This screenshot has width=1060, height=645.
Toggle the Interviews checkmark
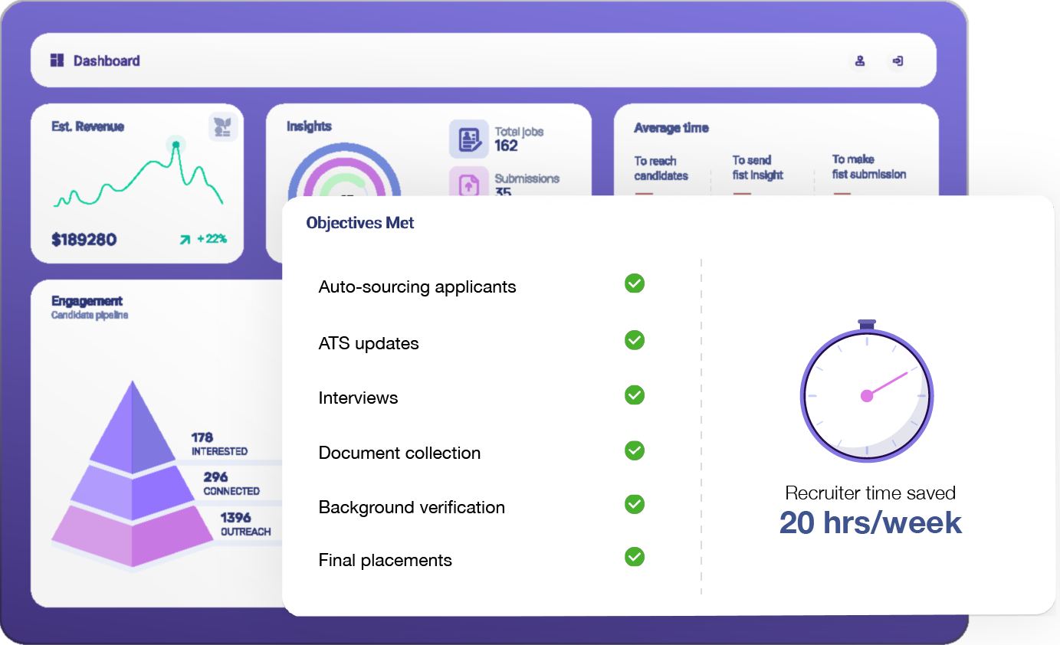click(634, 395)
